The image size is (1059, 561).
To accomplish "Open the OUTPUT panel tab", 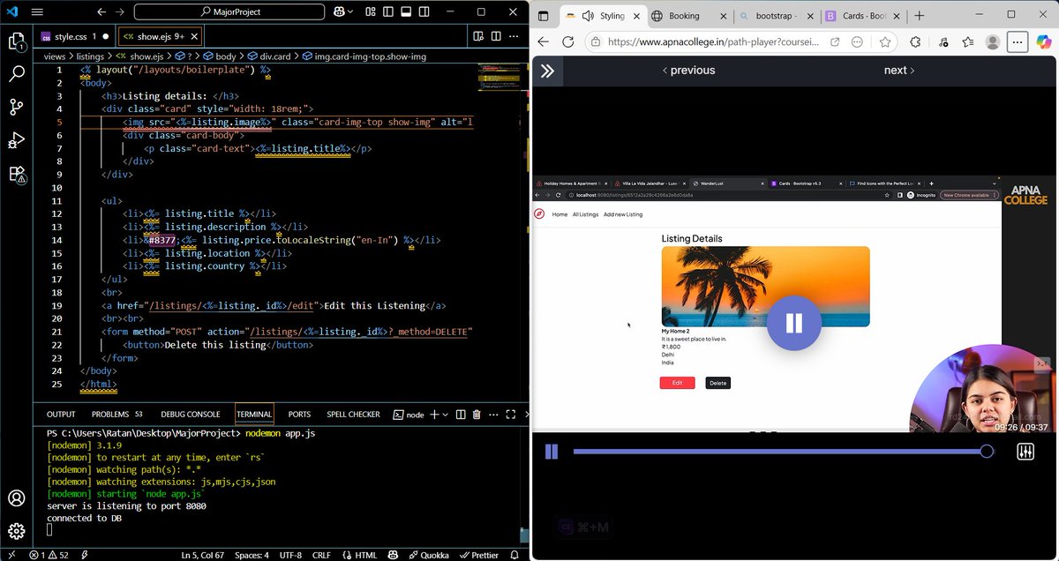I will click(x=61, y=414).
